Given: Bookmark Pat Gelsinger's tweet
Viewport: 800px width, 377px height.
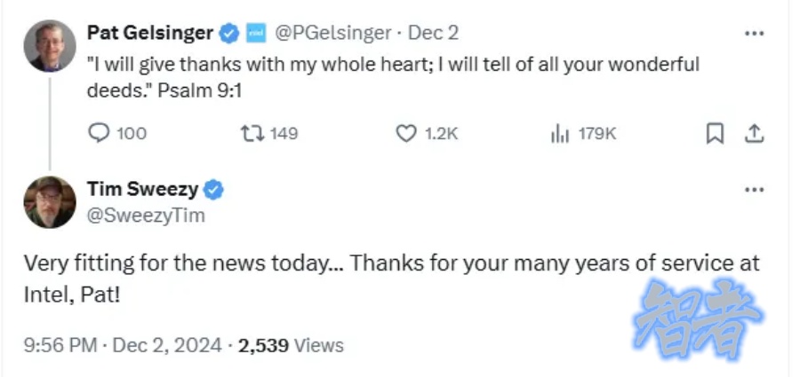Looking at the screenshot, I should (x=714, y=133).
